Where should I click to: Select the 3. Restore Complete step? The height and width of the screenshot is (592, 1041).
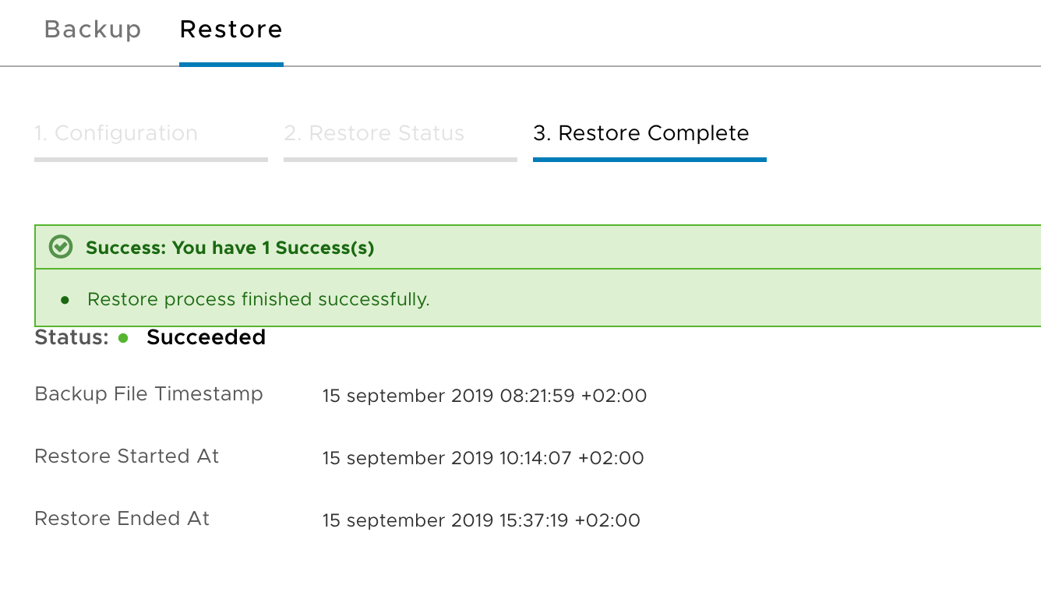point(640,133)
